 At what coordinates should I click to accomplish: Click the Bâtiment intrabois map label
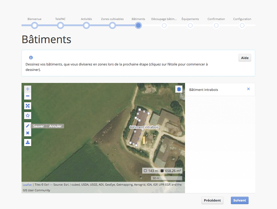click(144, 127)
